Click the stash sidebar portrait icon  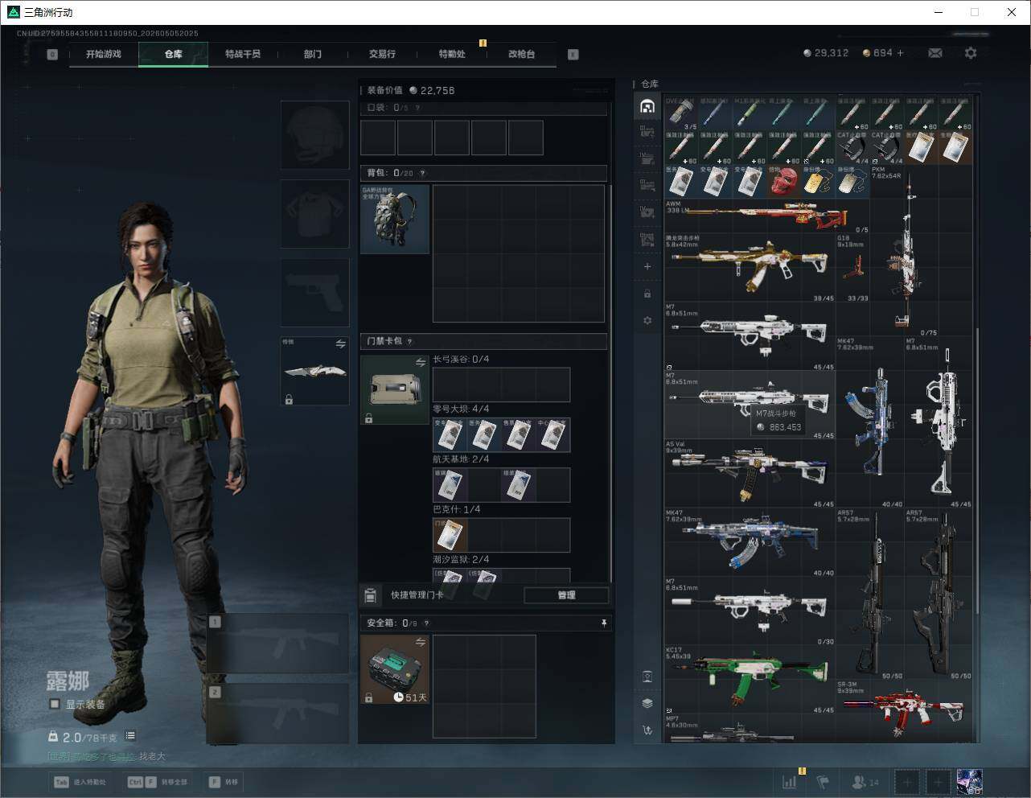[x=647, y=677]
